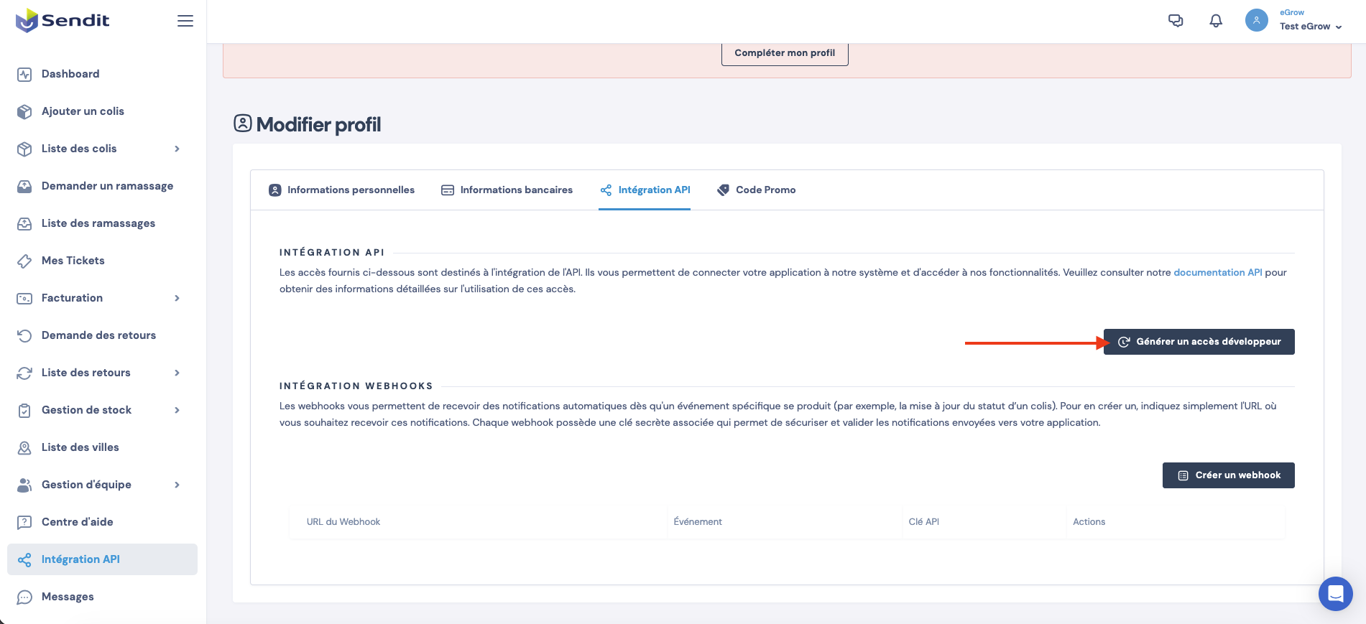Screen dimensions: 1366x624
Task: Click the Actions column header
Action: (1089, 522)
